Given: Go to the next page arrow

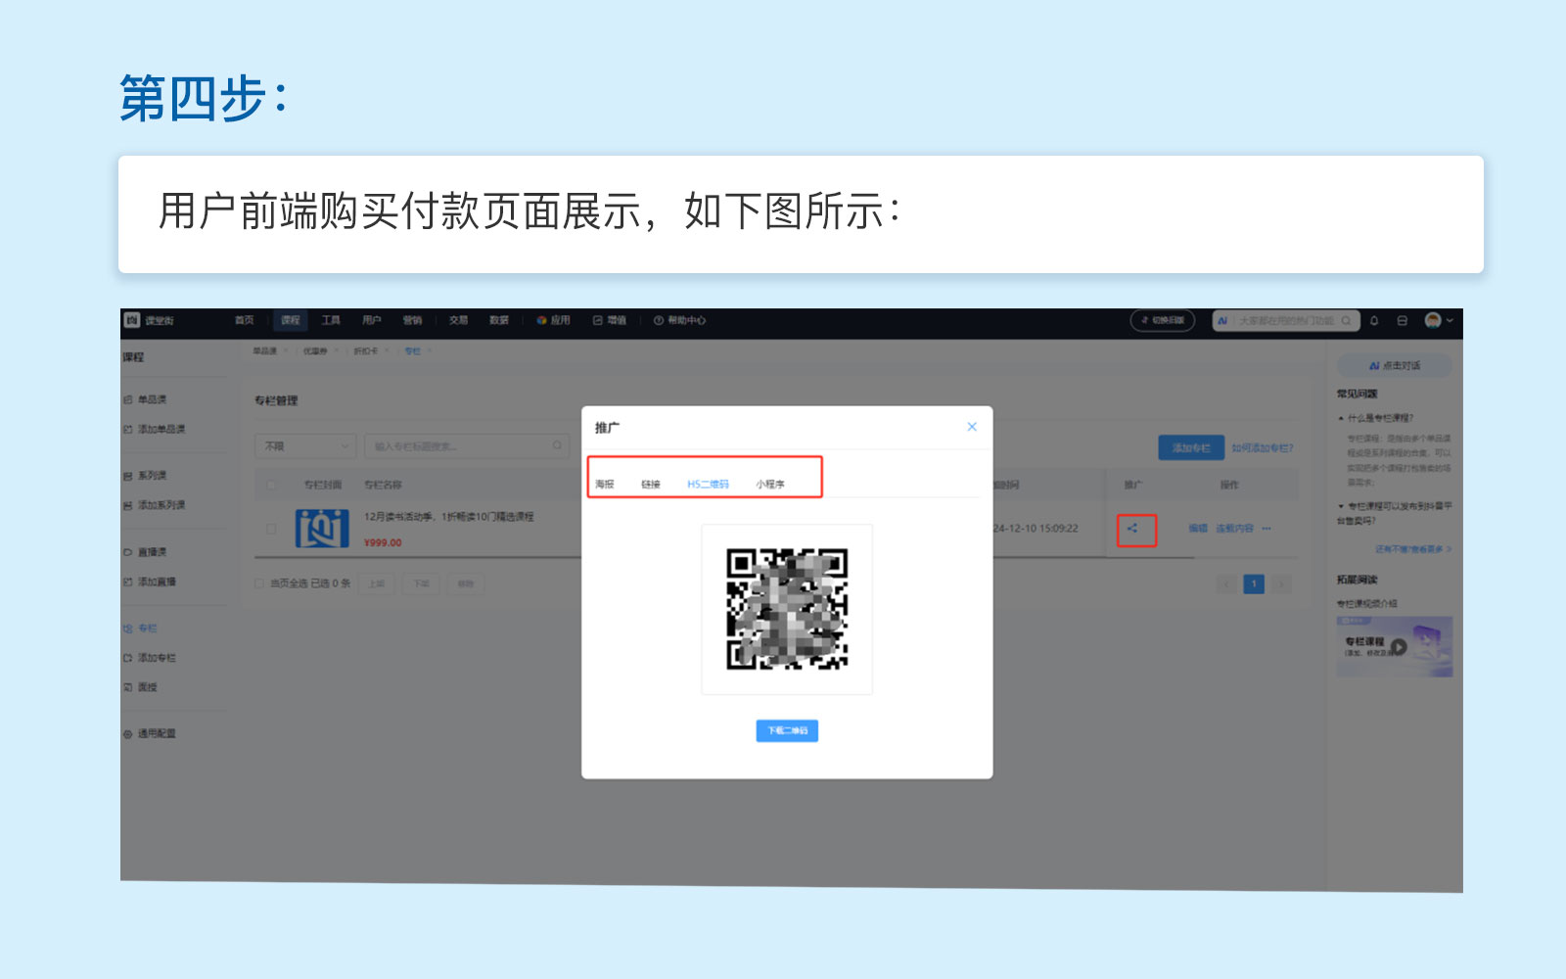Looking at the screenshot, I should coord(1281,584).
